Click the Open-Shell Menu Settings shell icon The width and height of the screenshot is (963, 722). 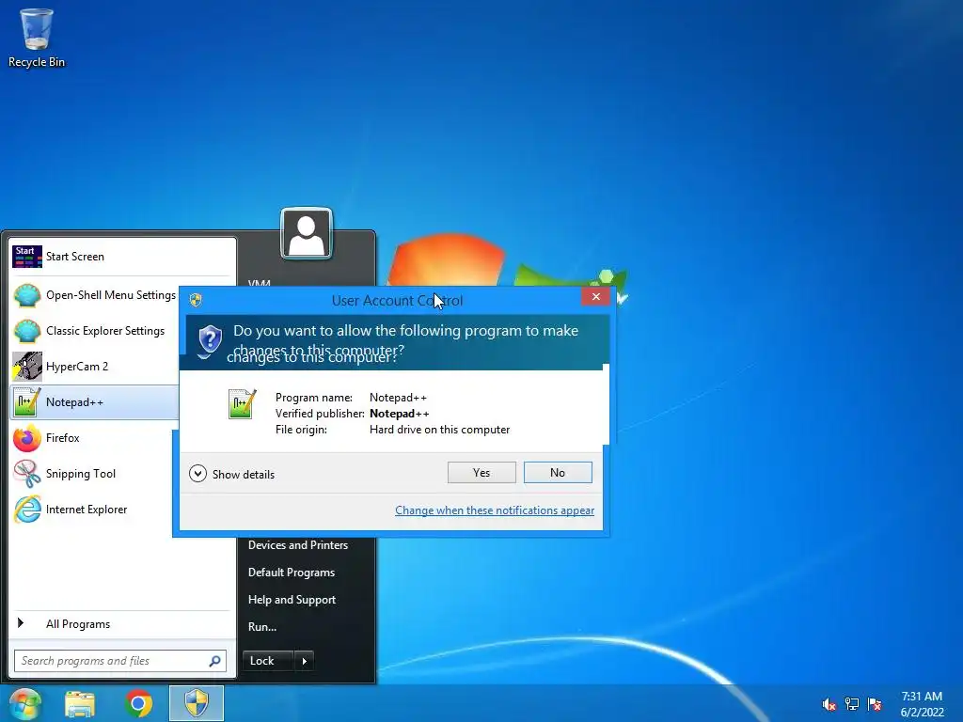click(x=27, y=295)
